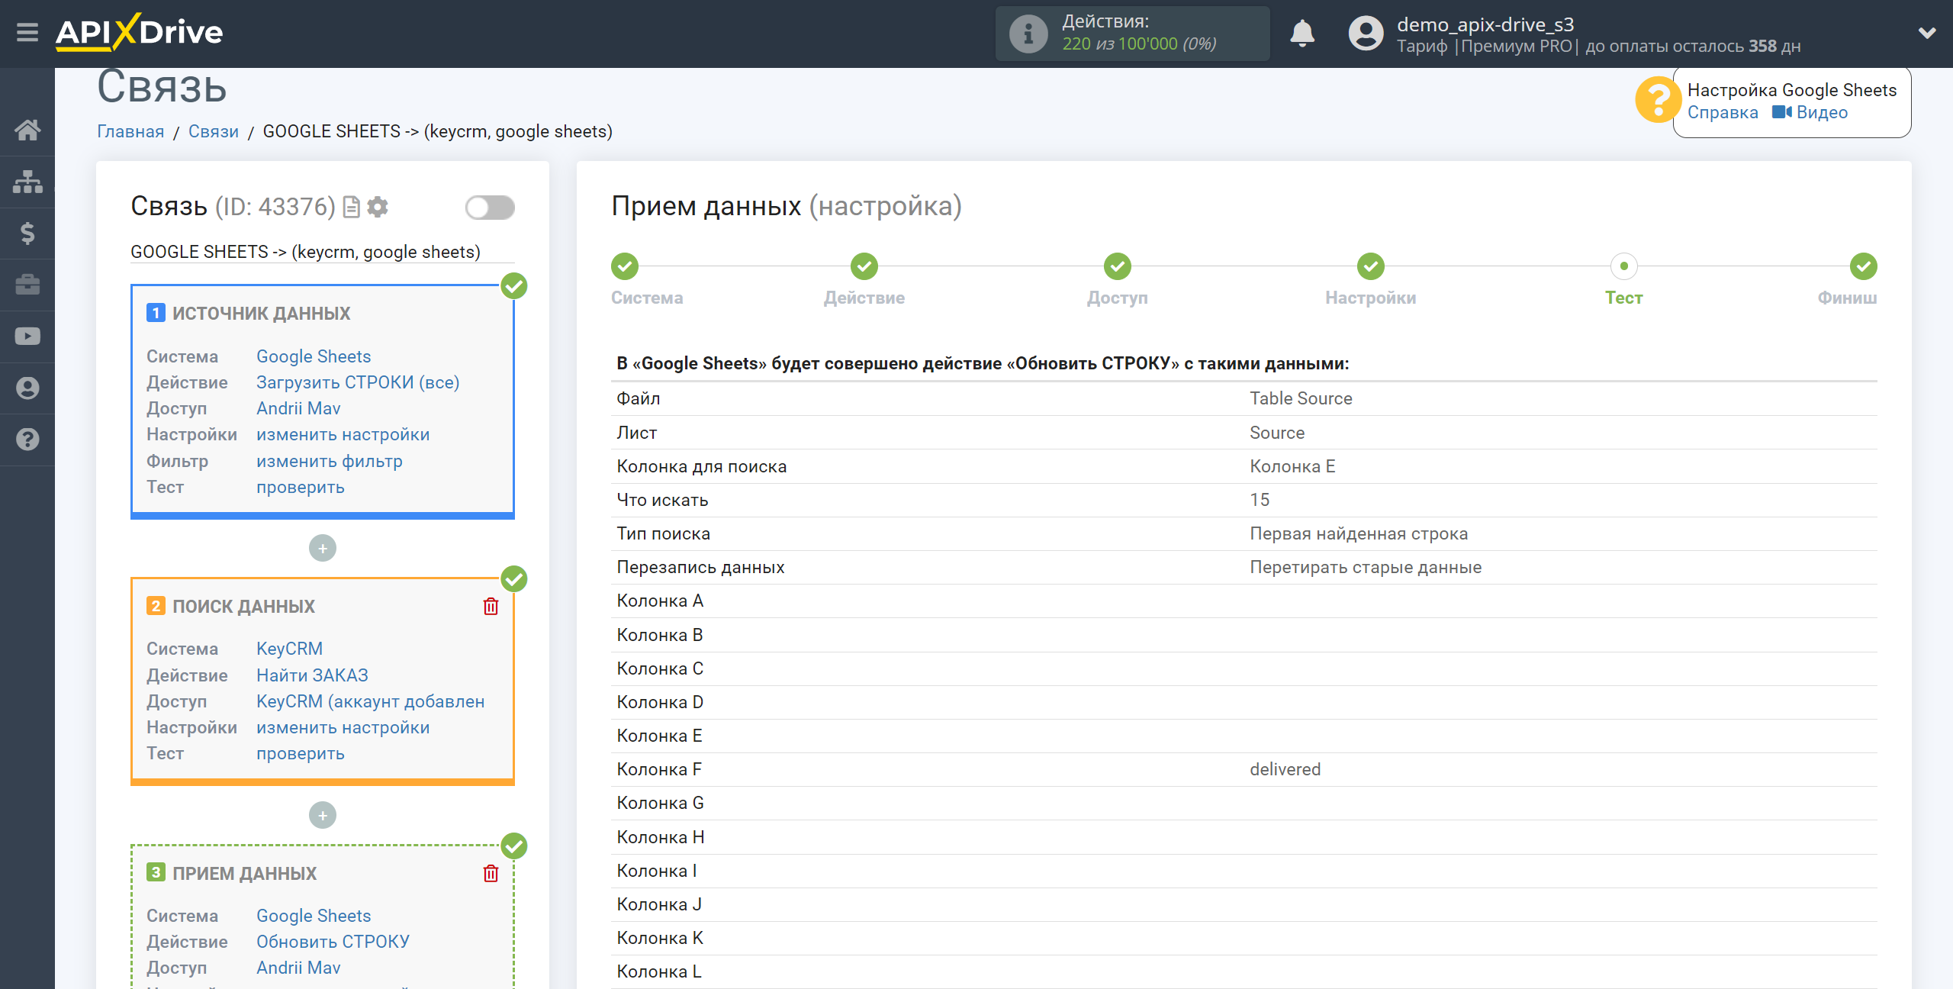Viewport: 1953px width, 989px height.
Task: Click the Первая найденная строка value
Action: click(x=1359, y=533)
